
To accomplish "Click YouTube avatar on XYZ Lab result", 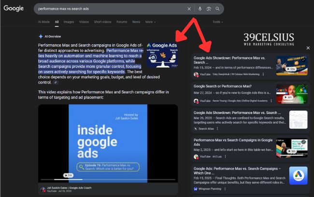I will [x=196, y=156].
